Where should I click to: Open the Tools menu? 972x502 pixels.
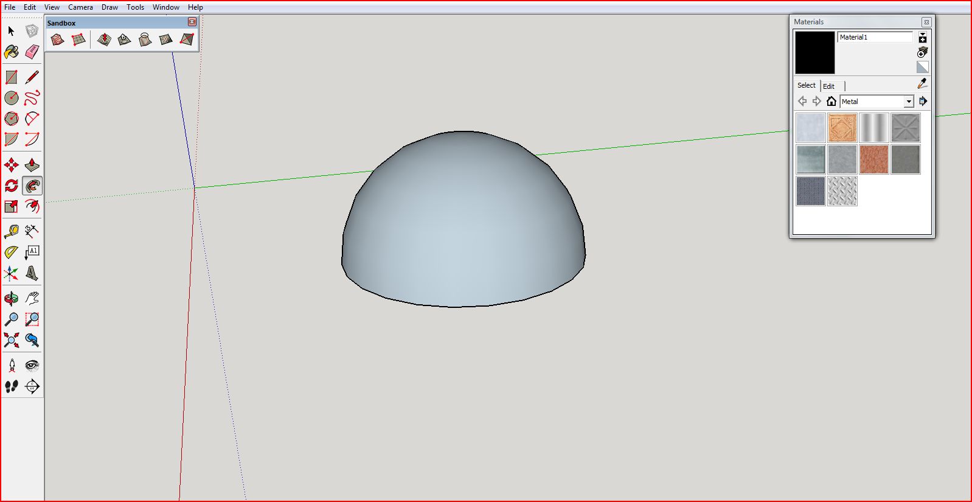tap(135, 7)
